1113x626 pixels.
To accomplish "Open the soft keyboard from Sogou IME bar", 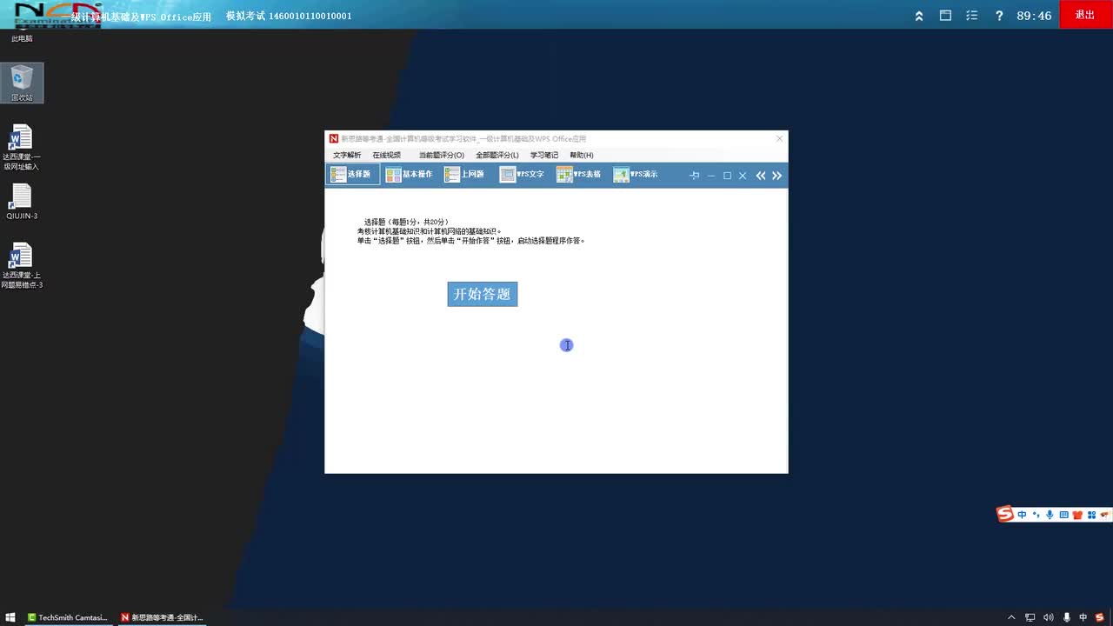I will [1063, 515].
